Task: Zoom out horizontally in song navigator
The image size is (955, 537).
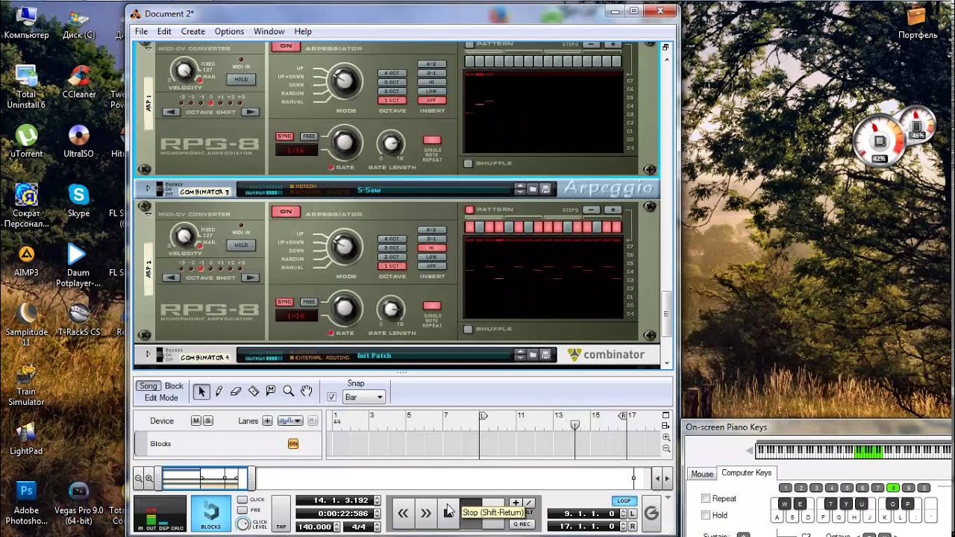Action: click(139, 478)
